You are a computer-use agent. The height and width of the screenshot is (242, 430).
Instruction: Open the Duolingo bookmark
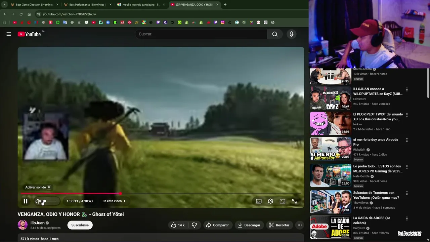click(x=180, y=23)
